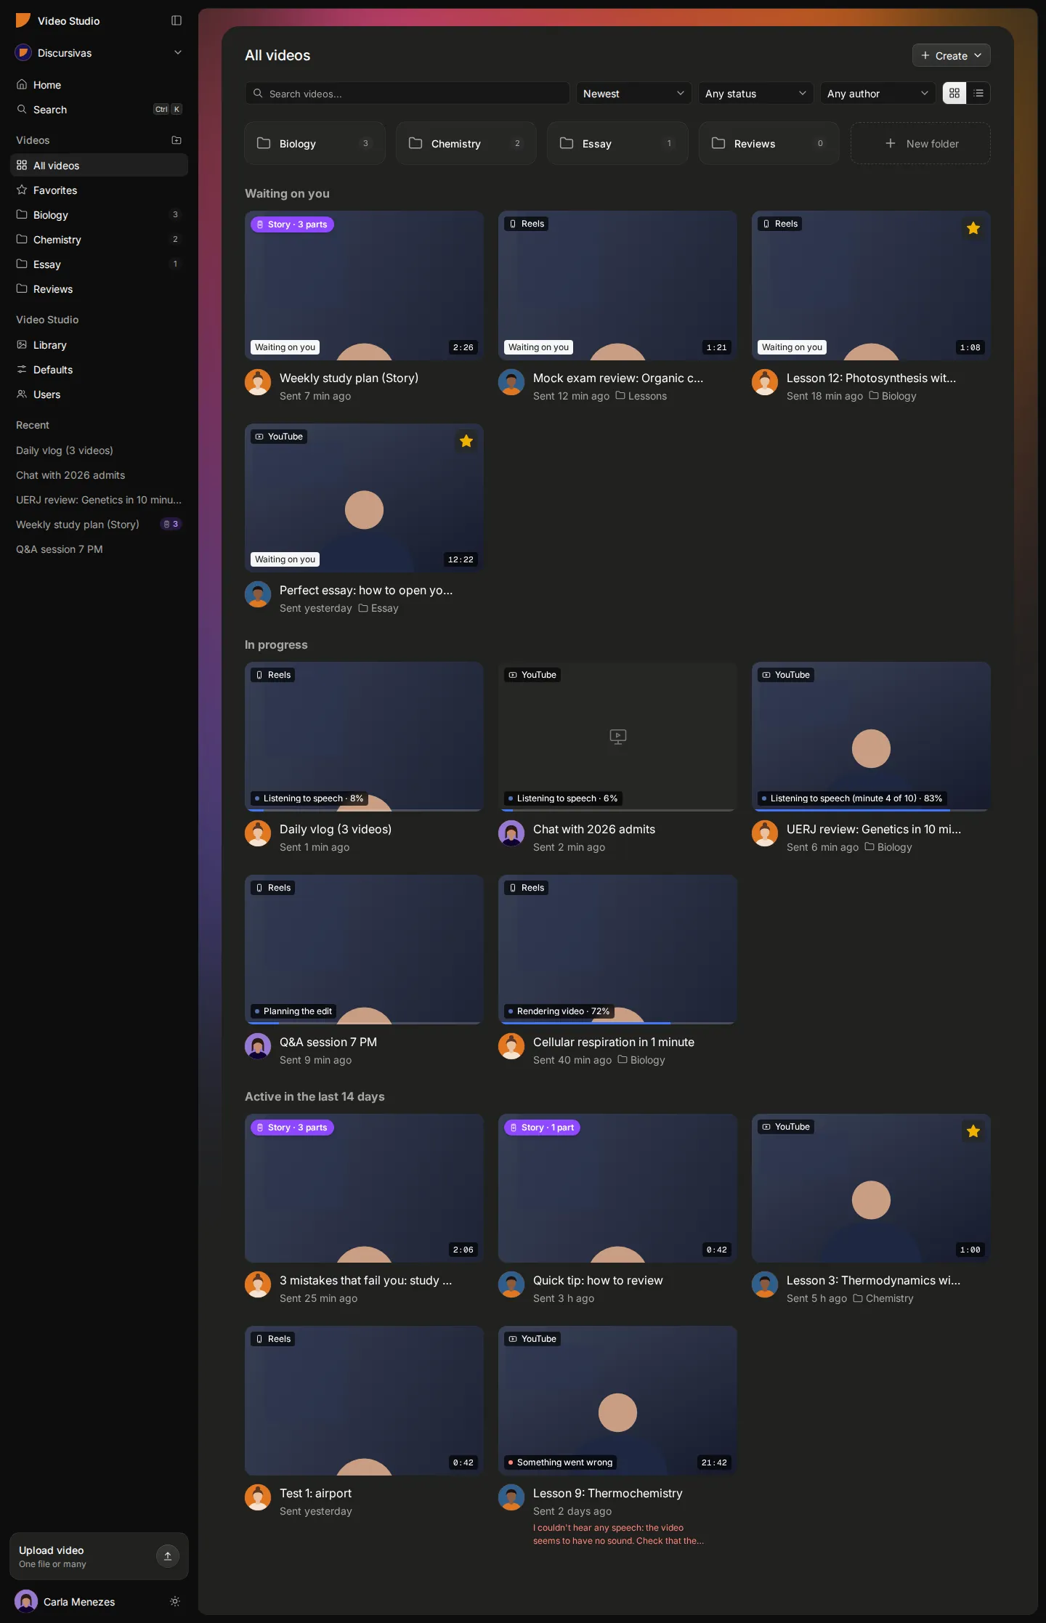Open the Test 1: airport video thumbnail
This screenshot has width=1046, height=1623.
coord(364,1400)
